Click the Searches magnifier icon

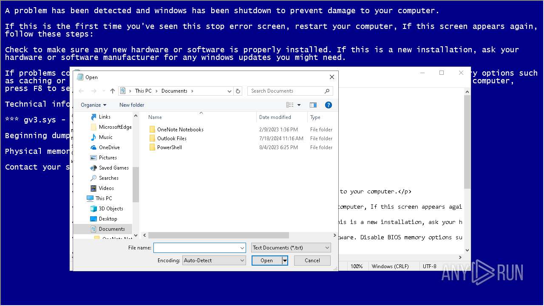pyautogui.click(x=93, y=178)
